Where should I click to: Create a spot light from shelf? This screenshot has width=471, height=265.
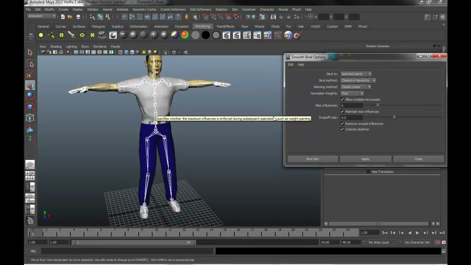pyautogui.click(x=72, y=35)
